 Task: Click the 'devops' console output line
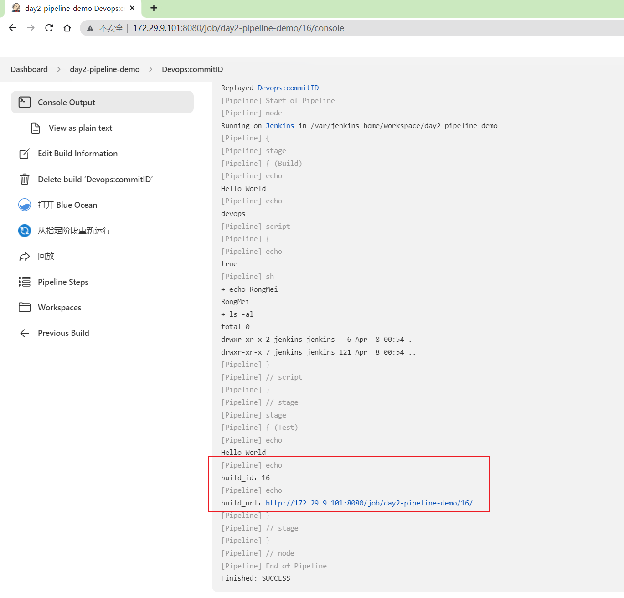click(233, 214)
